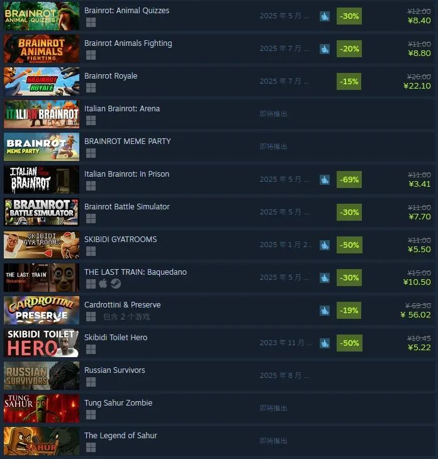The height and width of the screenshot is (459, 438).
Task: Click the SteamOS platform icon for THE LAST TRAIN
Action: (116, 284)
